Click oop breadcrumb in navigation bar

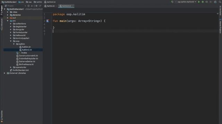coord(29,2)
